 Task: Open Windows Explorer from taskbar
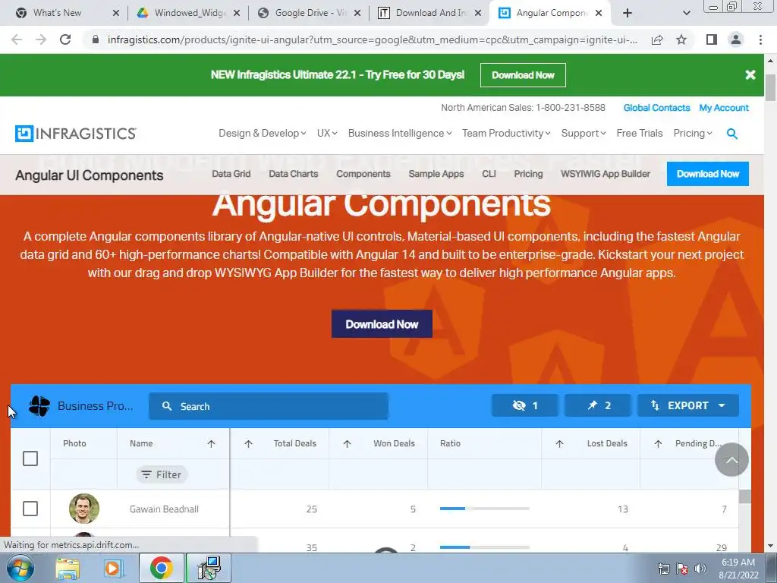(x=68, y=568)
